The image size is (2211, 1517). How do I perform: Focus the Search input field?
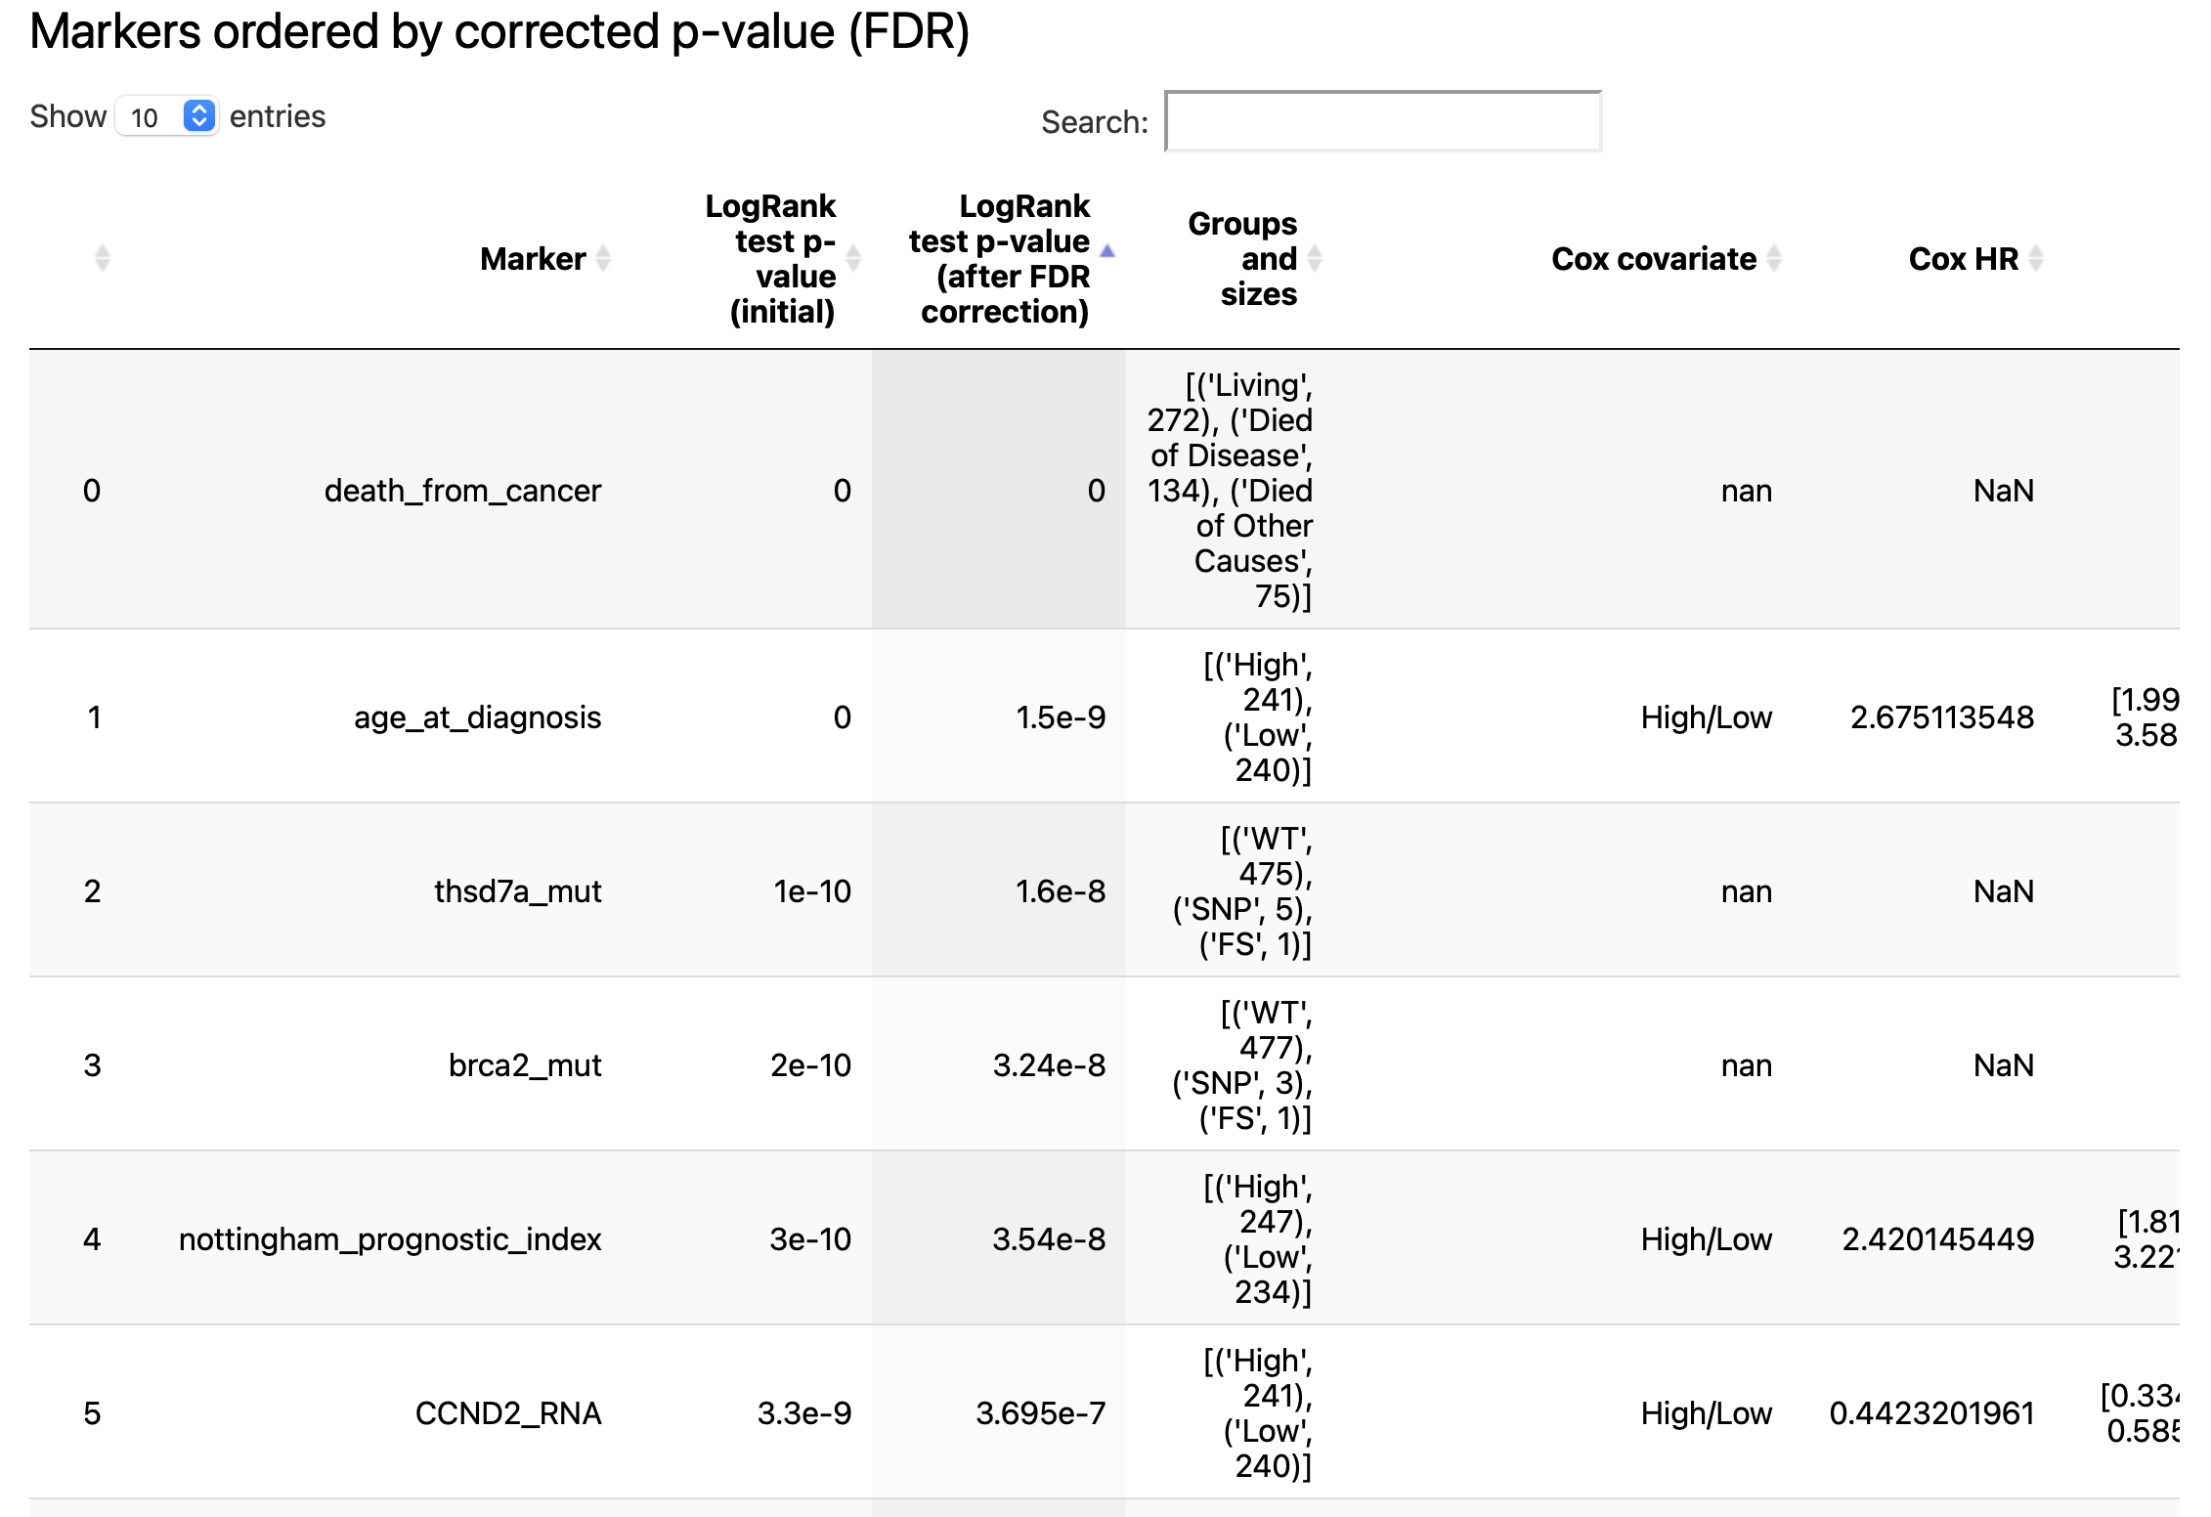(1383, 121)
